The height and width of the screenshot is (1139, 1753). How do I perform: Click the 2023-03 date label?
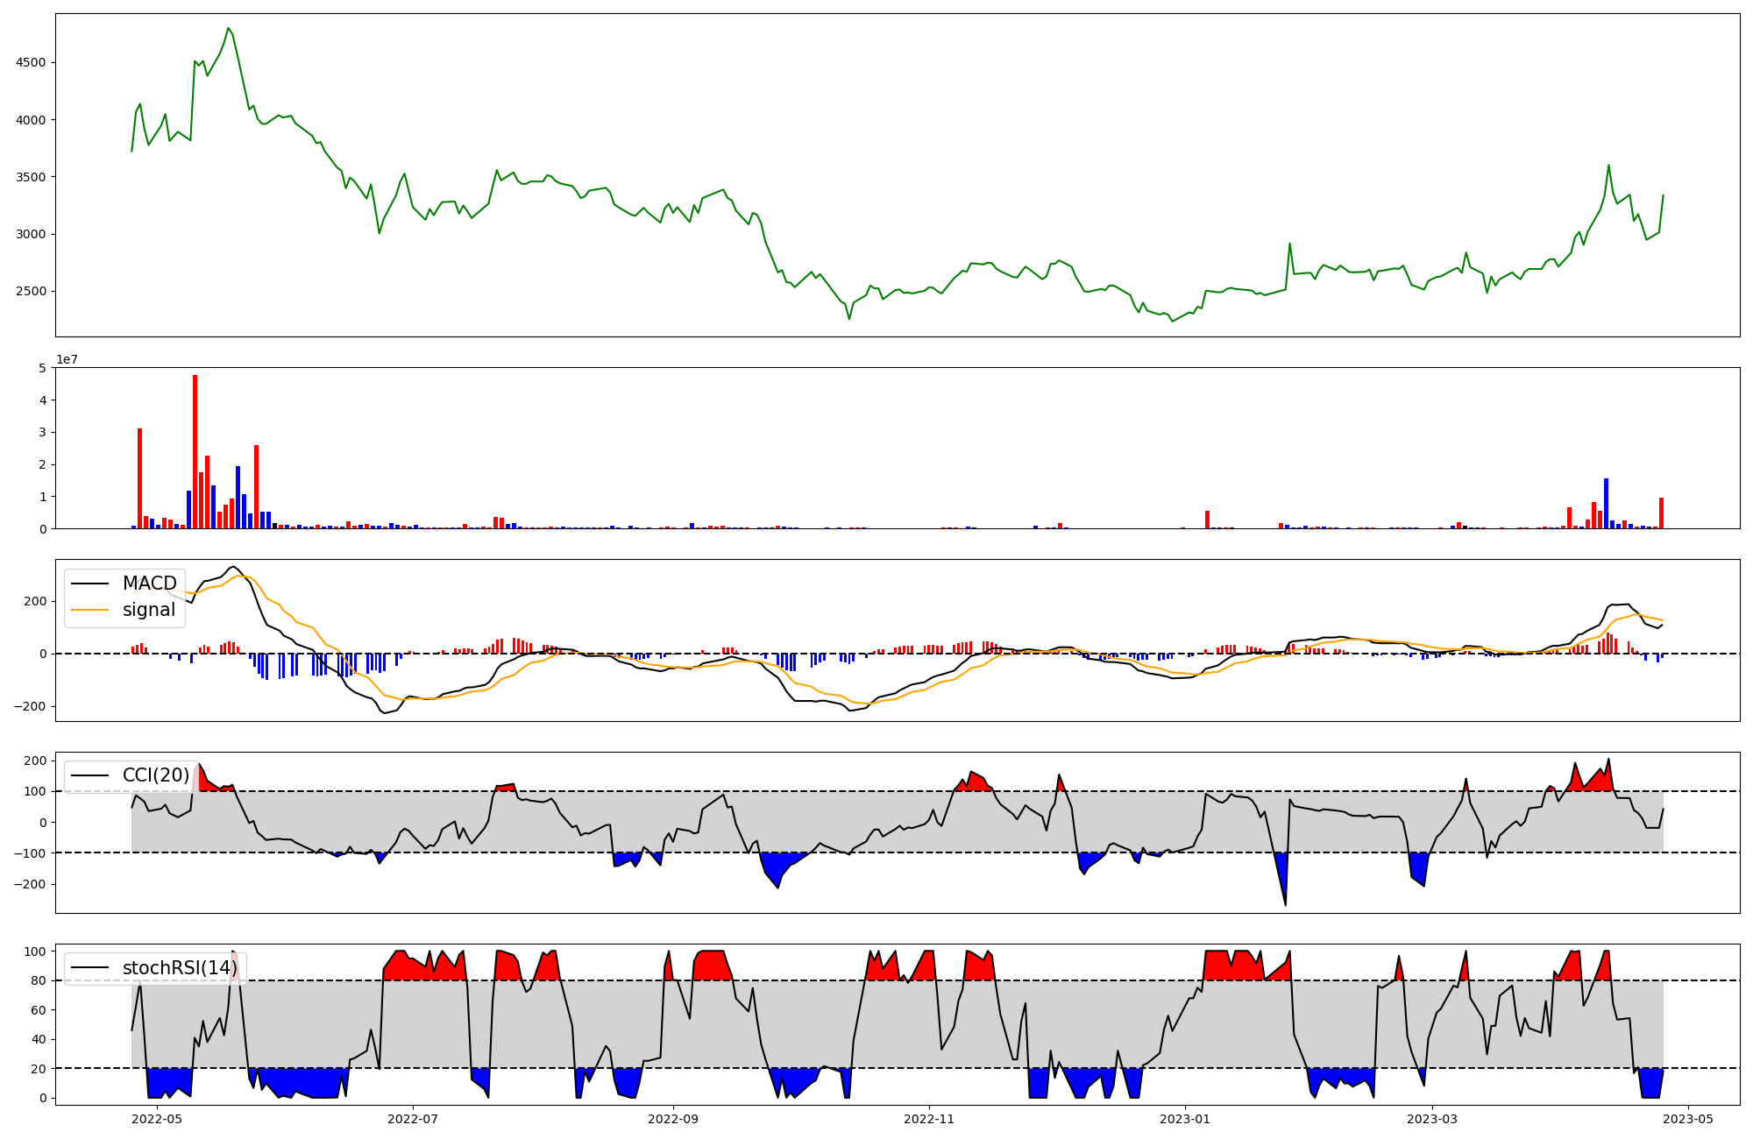coord(1432,1119)
